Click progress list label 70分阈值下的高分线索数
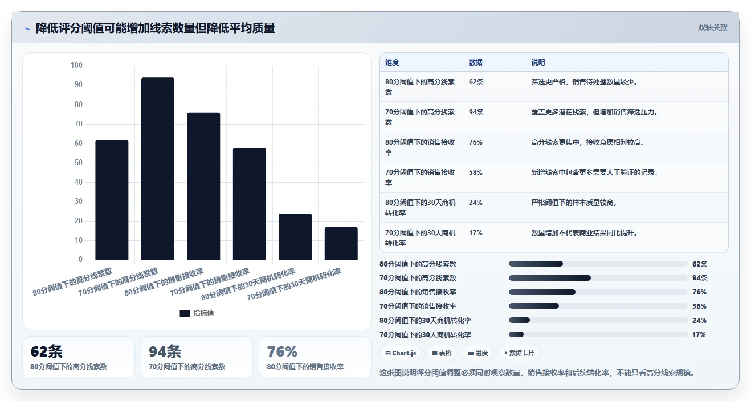Image resolution: width=751 pixels, height=401 pixels. tap(418, 278)
